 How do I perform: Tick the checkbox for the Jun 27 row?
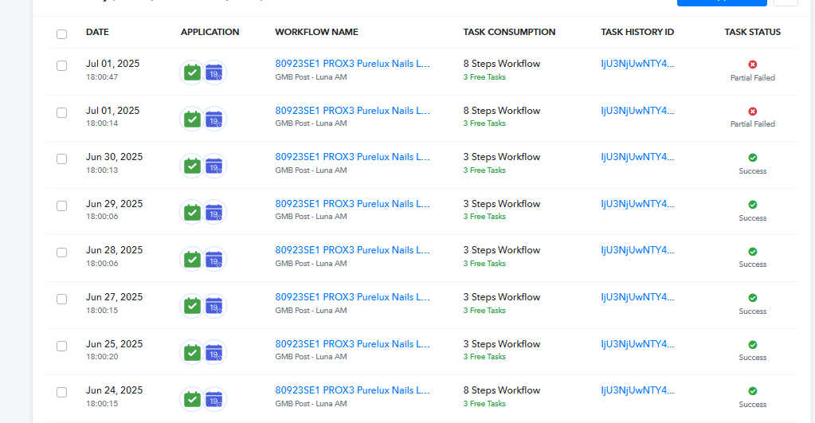tap(62, 300)
